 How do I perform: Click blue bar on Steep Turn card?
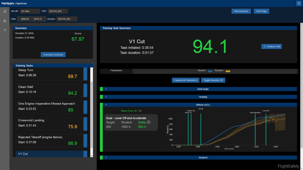85,74
